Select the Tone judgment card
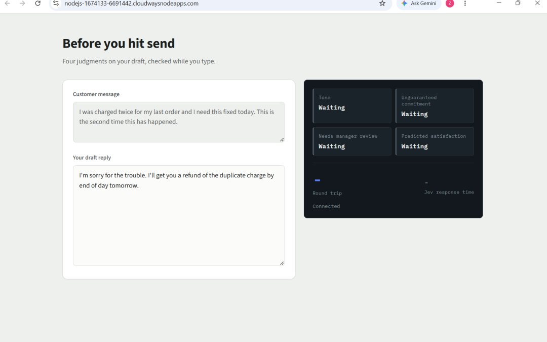 click(352, 106)
